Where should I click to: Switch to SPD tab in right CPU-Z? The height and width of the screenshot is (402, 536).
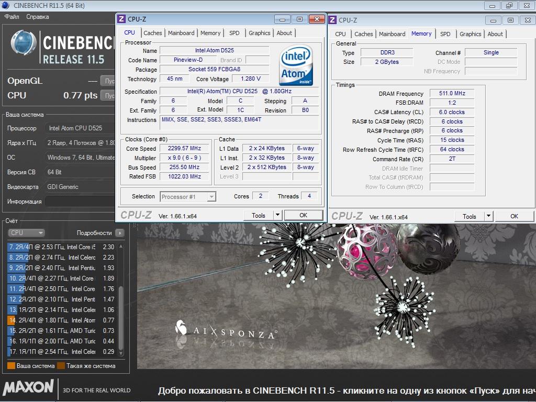(x=445, y=34)
